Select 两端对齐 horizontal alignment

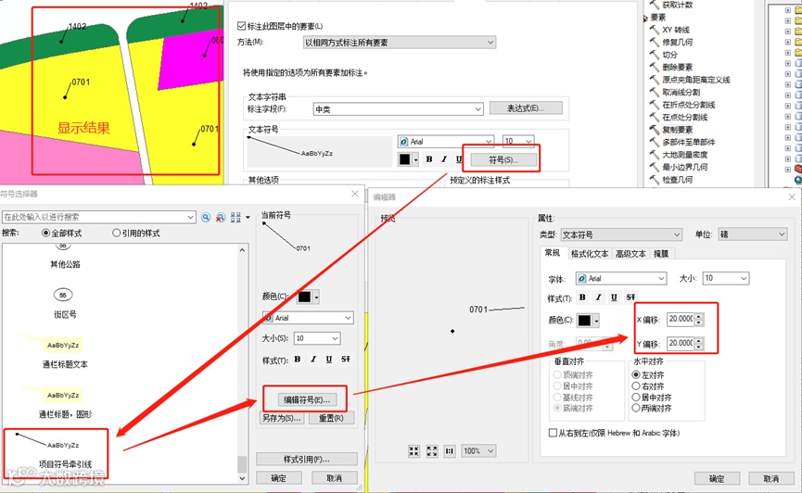point(636,408)
